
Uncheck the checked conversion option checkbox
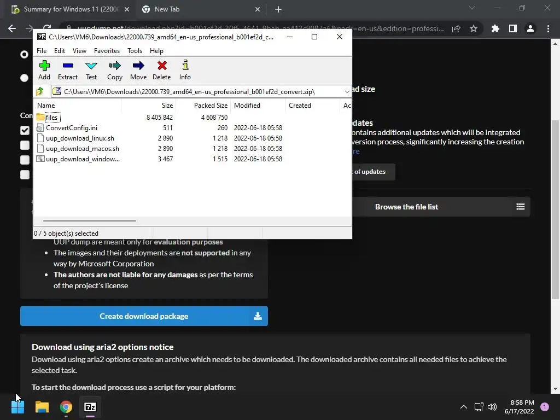click(25, 130)
